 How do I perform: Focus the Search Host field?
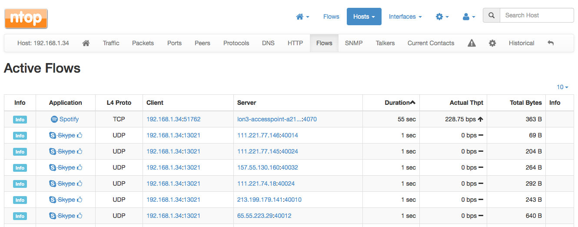[x=537, y=15]
